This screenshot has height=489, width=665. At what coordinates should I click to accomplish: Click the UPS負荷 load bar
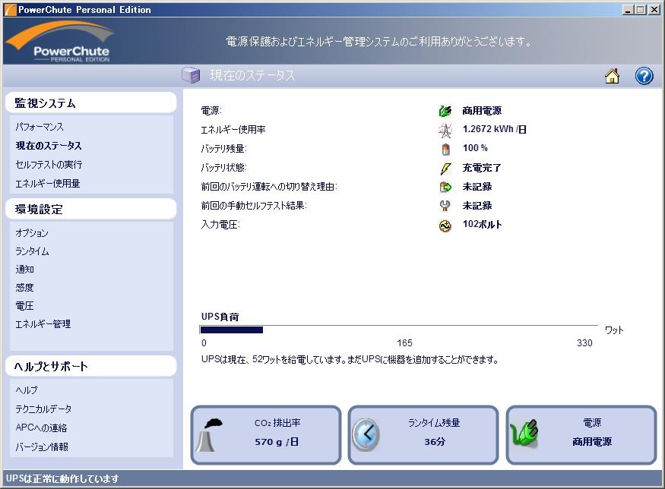coord(399,330)
